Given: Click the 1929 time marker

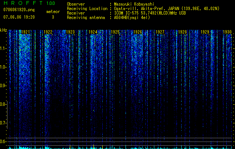Looking at the screenshot, I should (205, 32).
